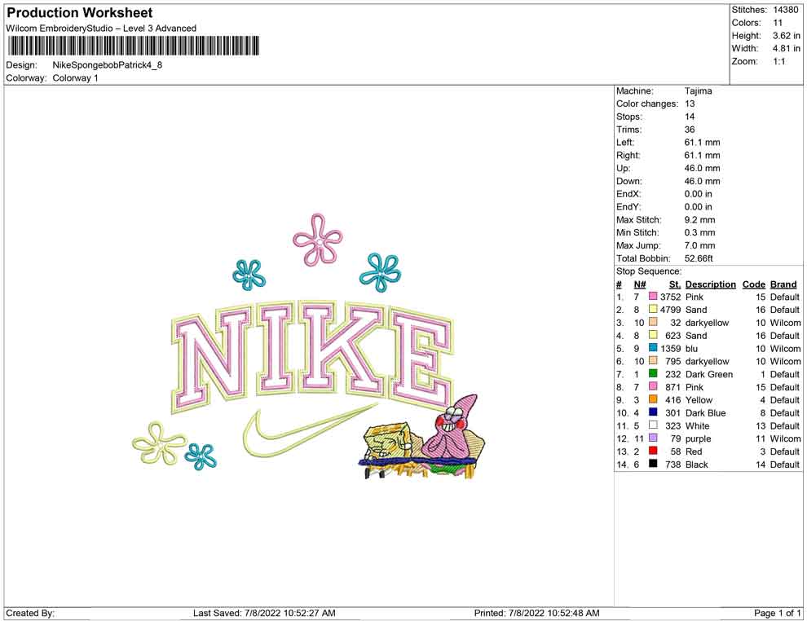Click 'Wilcom EmbroideryStudio – Level 3 Advanced' text
Image resolution: width=807 pixels, height=621 pixels.
click(x=101, y=29)
